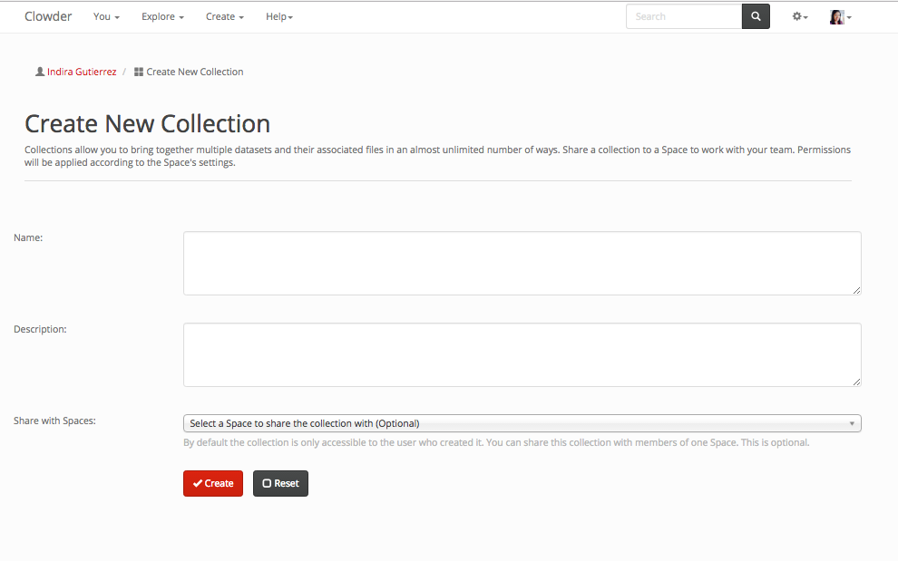Click the grid icon in breadcrumb
Image resolution: width=898 pixels, height=561 pixels.
coord(139,72)
